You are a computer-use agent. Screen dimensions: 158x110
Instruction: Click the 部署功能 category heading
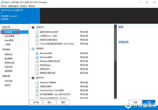[6, 76]
